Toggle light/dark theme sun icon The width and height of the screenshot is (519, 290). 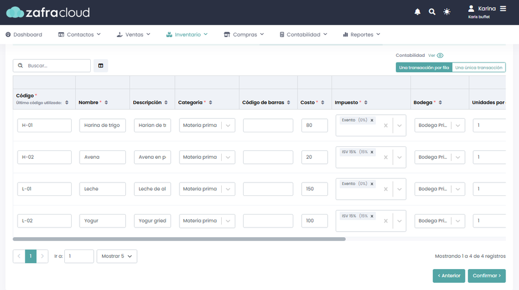tap(447, 12)
